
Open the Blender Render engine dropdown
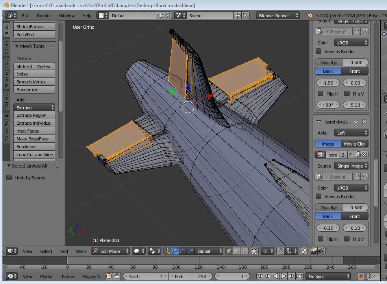coord(278,15)
